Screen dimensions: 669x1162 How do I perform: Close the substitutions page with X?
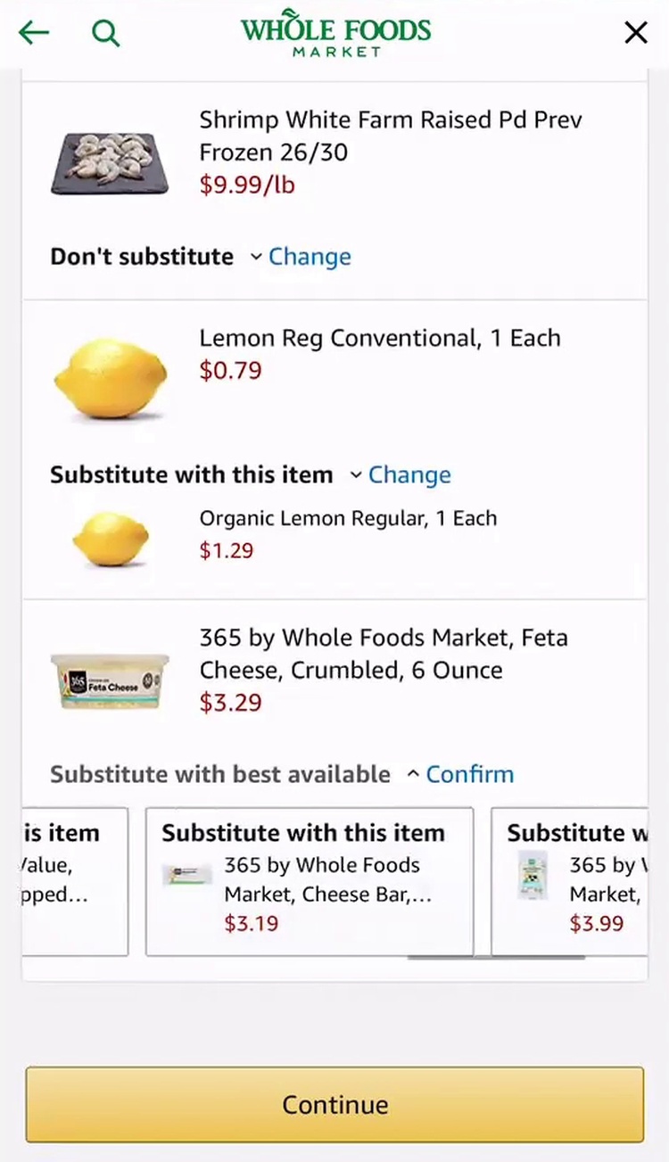tap(635, 33)
